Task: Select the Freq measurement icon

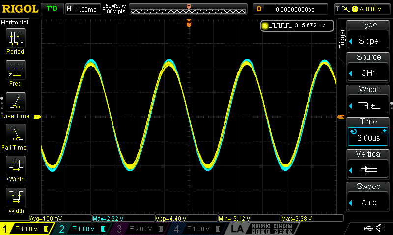Action: click(15, 70)
